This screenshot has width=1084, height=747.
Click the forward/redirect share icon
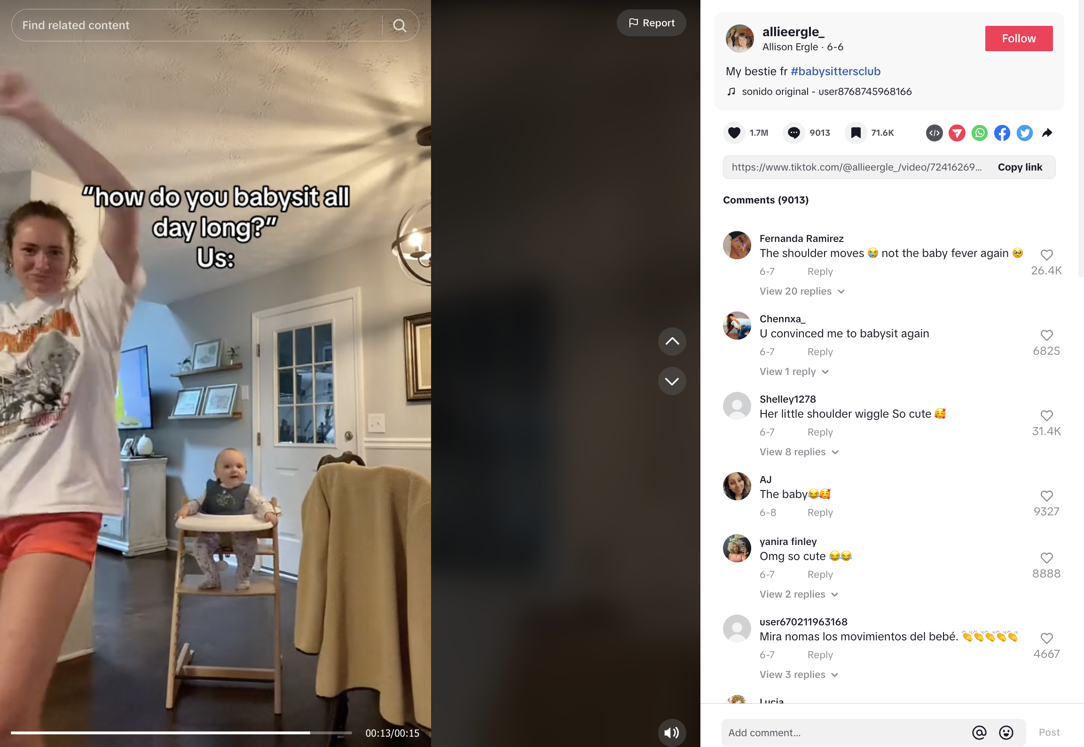pyautogui.click(x=1049, y=132)
